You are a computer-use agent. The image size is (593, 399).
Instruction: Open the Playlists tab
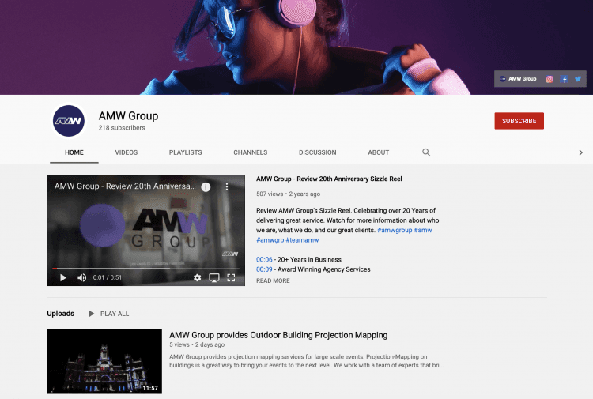click(x=185, y=152)
